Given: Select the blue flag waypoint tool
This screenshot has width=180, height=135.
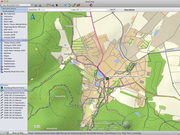Looking at the screenshot, I should pyautogui.click(x=66, y=5).
